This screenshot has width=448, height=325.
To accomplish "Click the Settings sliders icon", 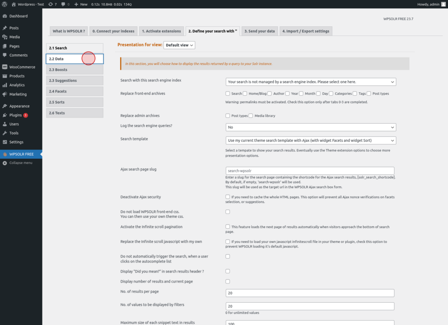I will coord(5,142).
